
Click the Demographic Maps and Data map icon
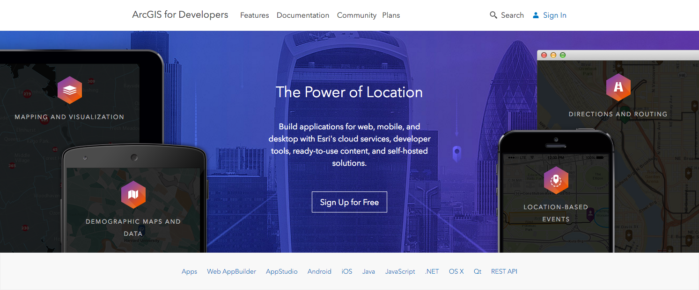(x=133, y=194)
